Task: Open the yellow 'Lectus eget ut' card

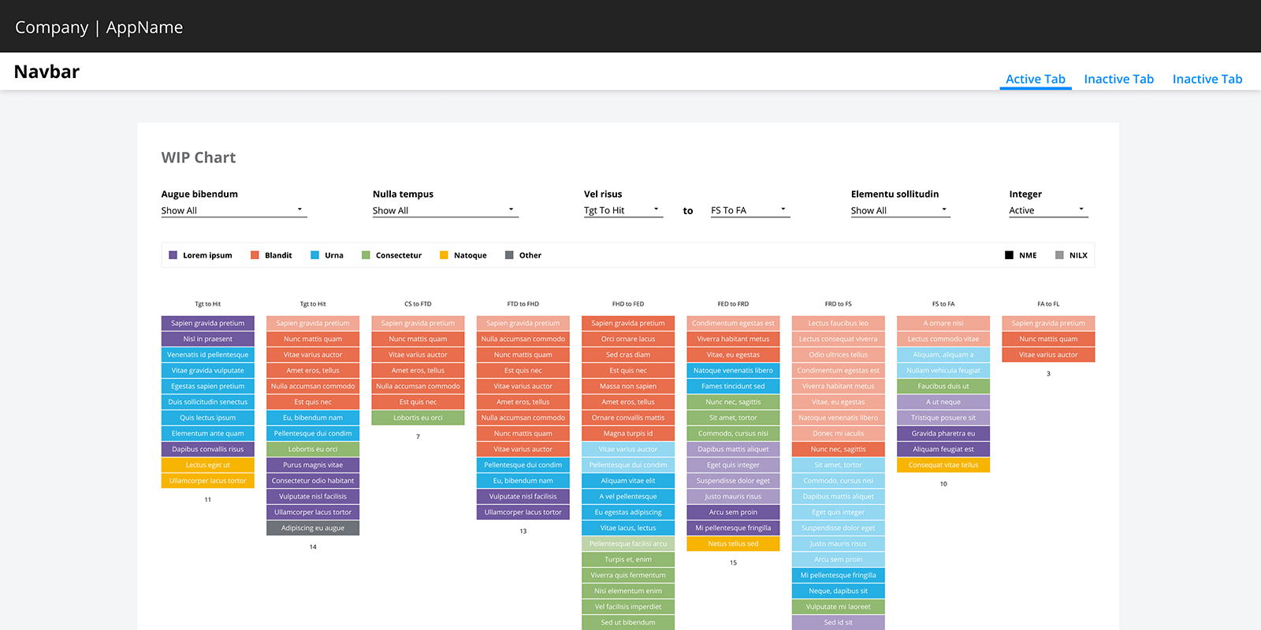Action: coord(208,465)
